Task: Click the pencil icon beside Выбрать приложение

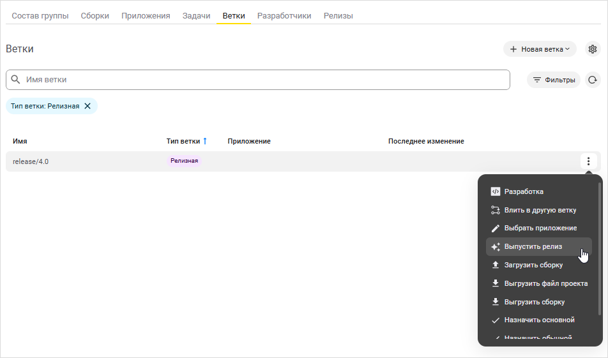Action: click(495, 228)
